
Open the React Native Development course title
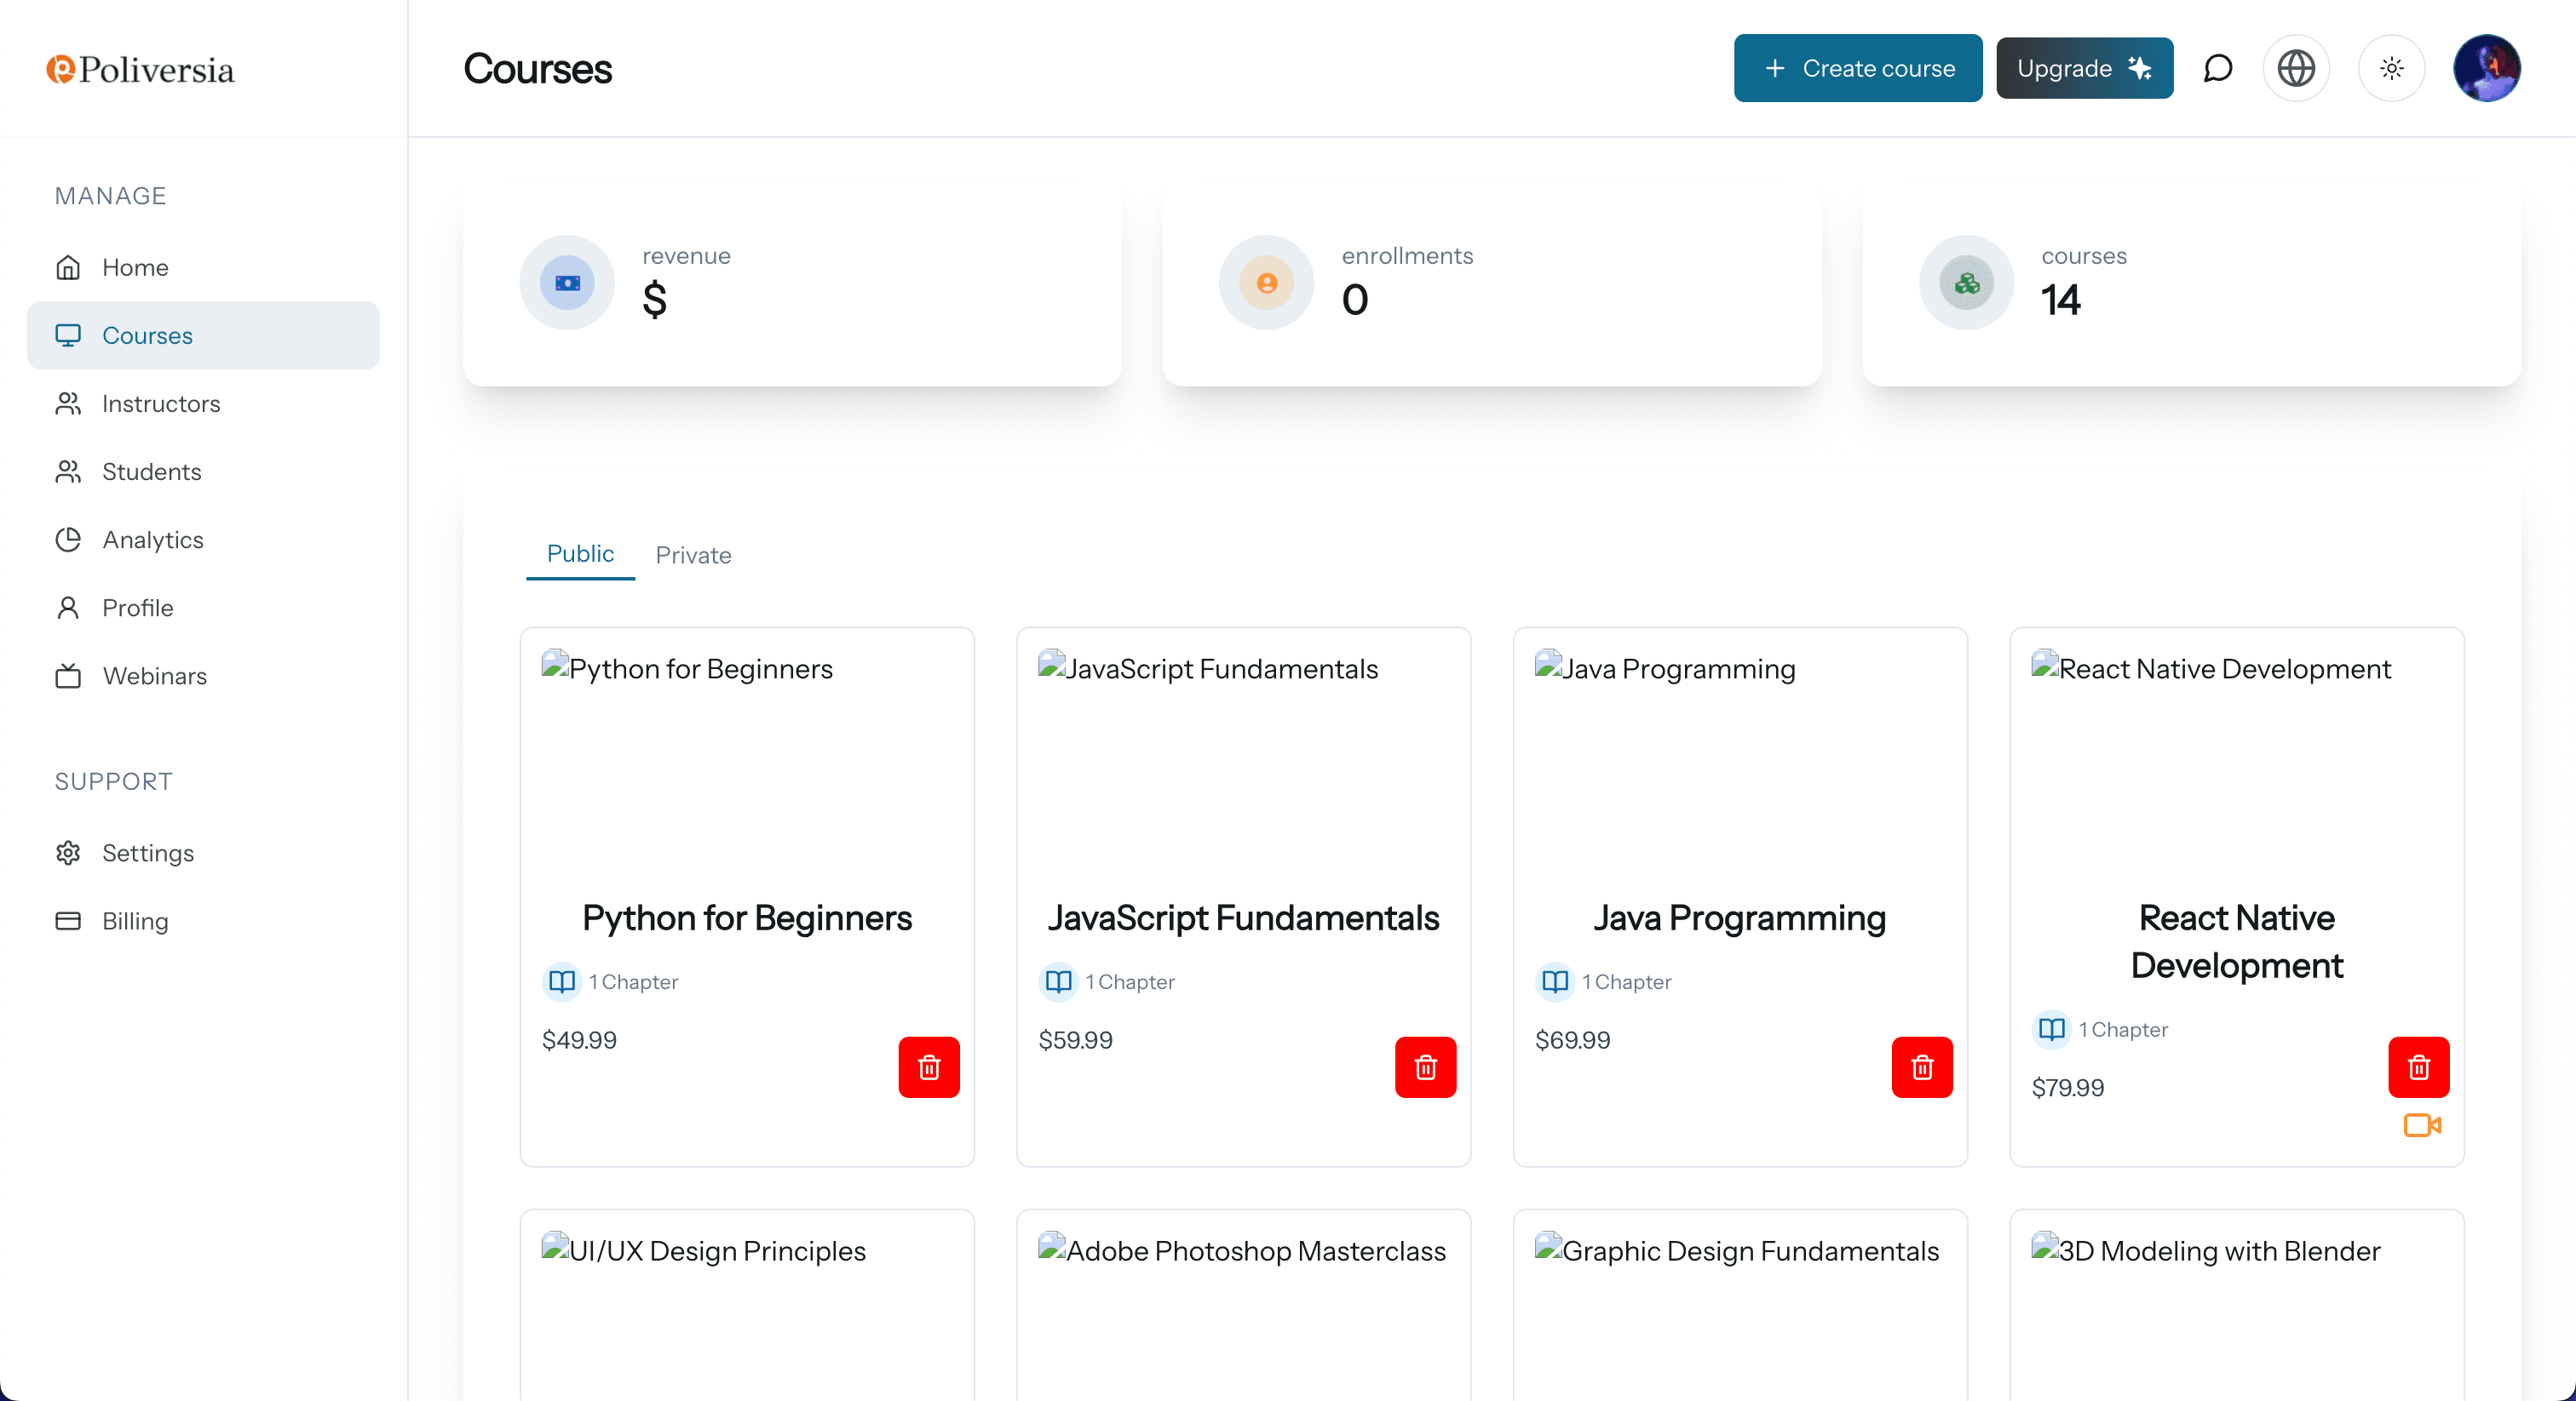tap(2236, 941)
